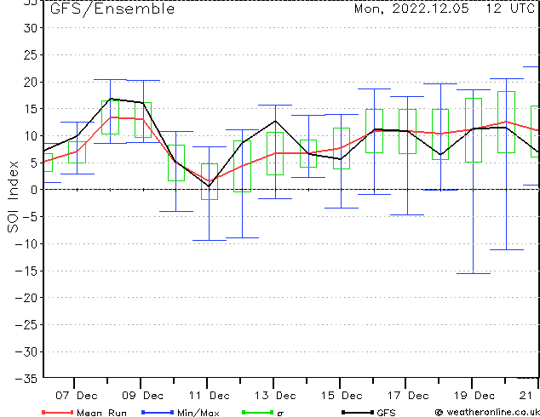Click the 'Min/Max' legend label
This screenshot has width=540, height=417.
198,413
